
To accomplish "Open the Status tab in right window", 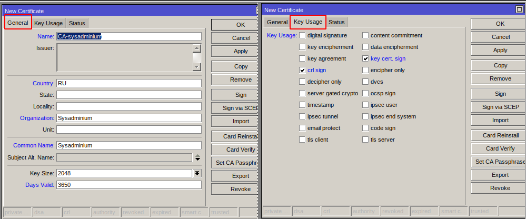I will pyautogui.click(x=336, y=22).
